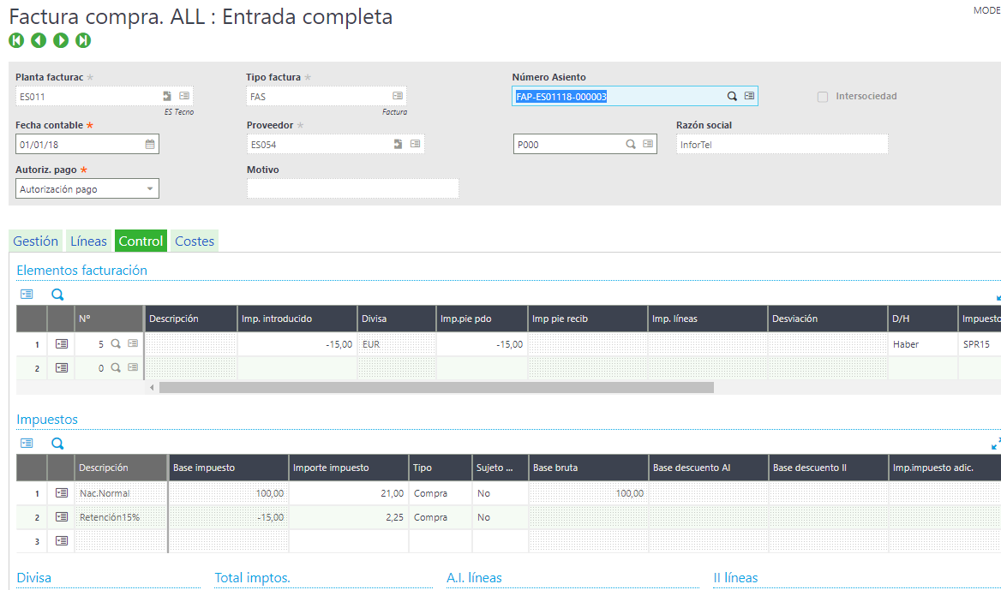Switch to the Gestión tab
Screen dimensions: 1001x590
click(x=36, y=241)
